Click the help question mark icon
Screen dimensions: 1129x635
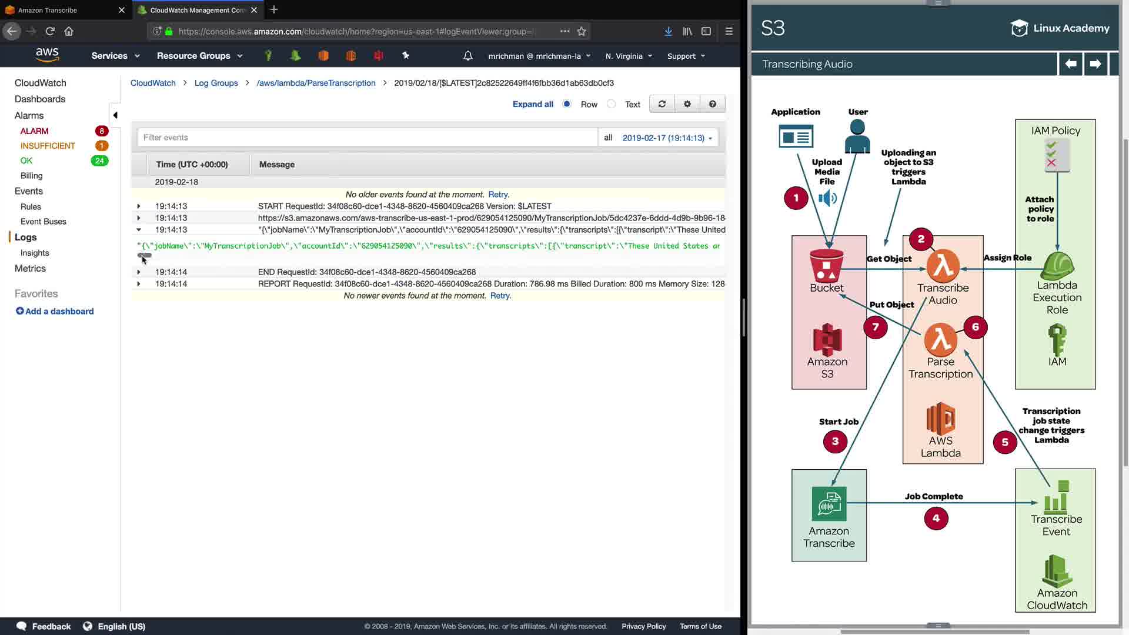pyautogui.click(x=713, y=104)
